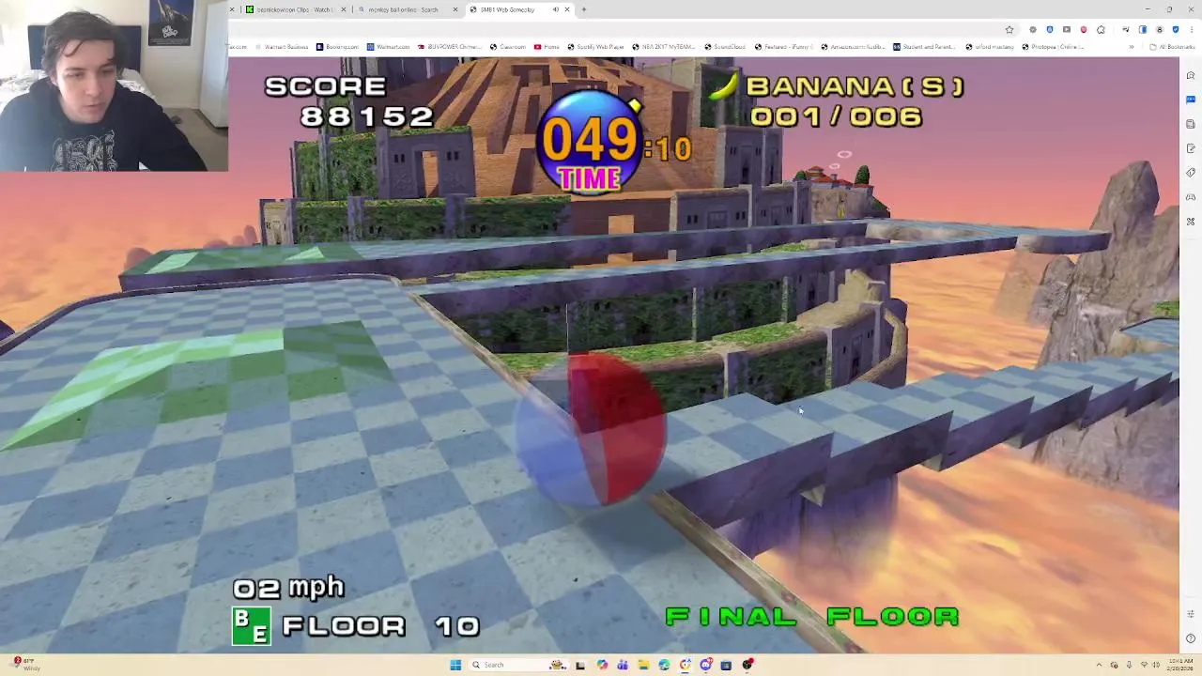The image size is (1202, 676).
Task: Close the SMB1 Web Gameplay tab
Action: (566, 9)
